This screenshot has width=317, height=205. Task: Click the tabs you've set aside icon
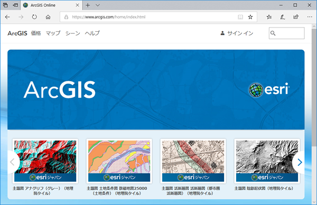5,5
